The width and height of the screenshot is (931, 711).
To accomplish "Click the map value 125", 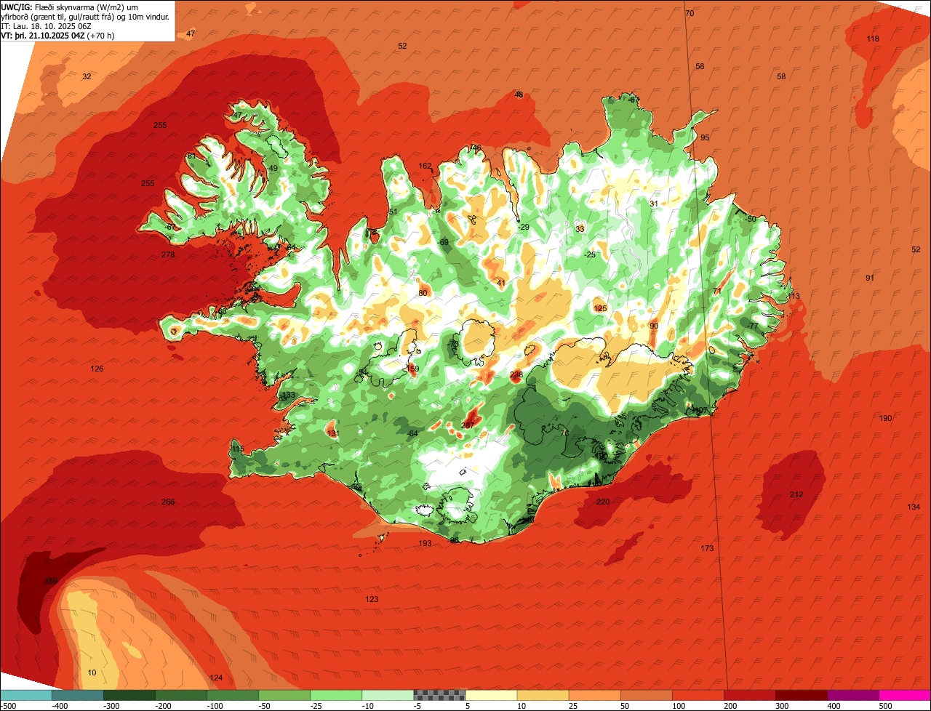I will coord(600,309).
